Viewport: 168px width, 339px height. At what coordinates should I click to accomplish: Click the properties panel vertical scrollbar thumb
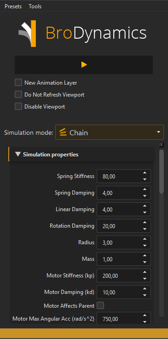[x=162, y=171]
